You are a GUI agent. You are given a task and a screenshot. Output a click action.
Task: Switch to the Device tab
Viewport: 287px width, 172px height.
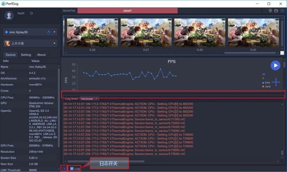[10, 55]
